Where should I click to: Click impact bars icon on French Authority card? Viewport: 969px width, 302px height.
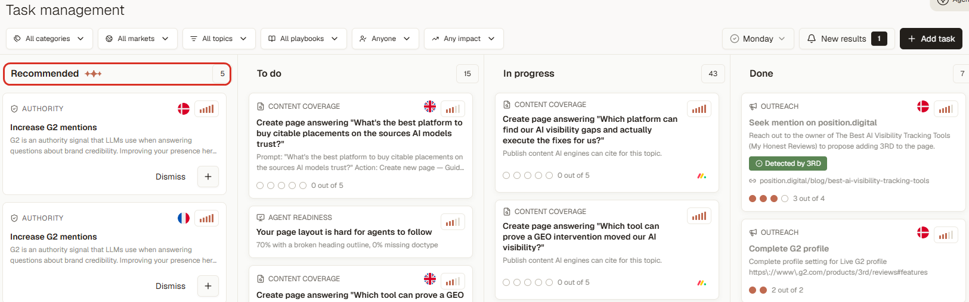tap(206, 219)
